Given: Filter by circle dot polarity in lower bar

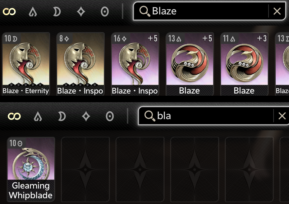Looking at the screenshot, I should tap(110, 117).
